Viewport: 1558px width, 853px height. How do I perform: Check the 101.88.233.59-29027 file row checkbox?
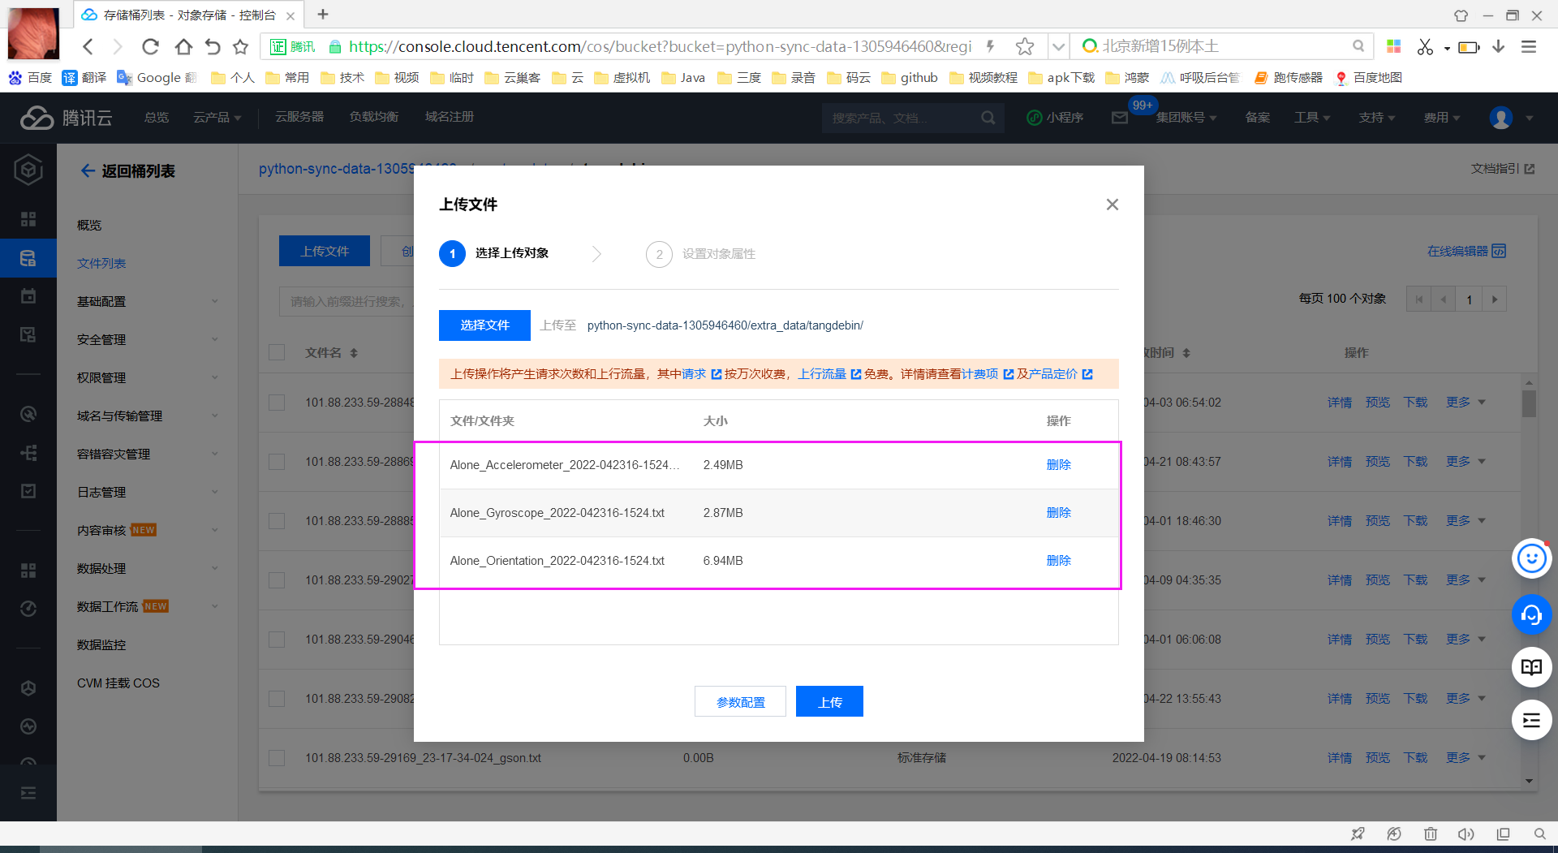point(277,580)
